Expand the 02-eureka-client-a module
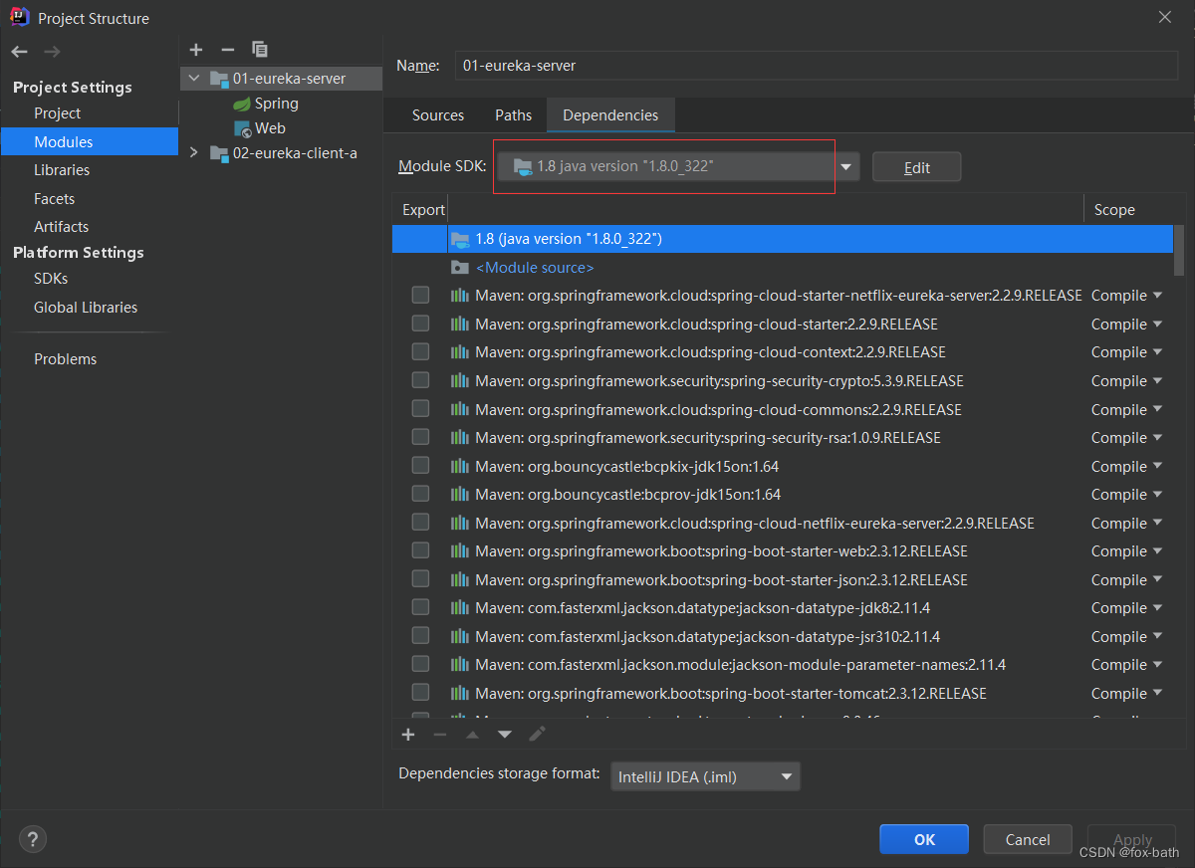Viewport: 1195px width, 868px height. (x=193, y=153)
